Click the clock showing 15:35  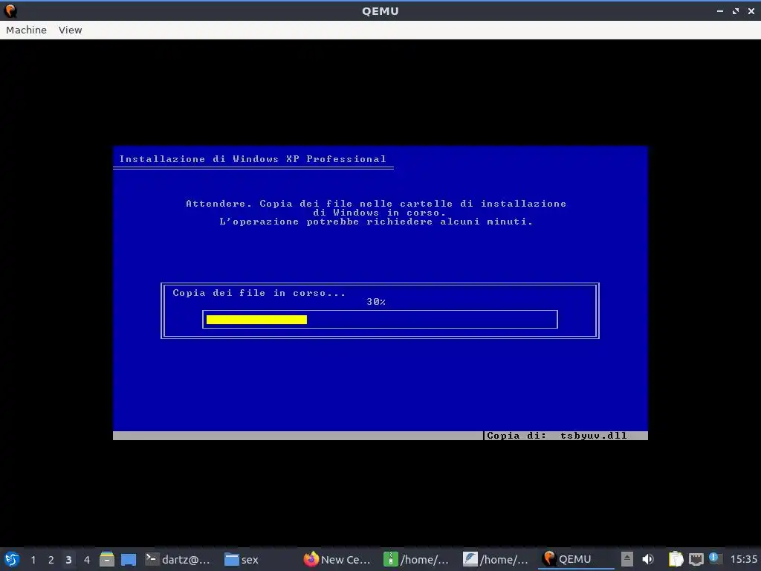pos(743,559)
